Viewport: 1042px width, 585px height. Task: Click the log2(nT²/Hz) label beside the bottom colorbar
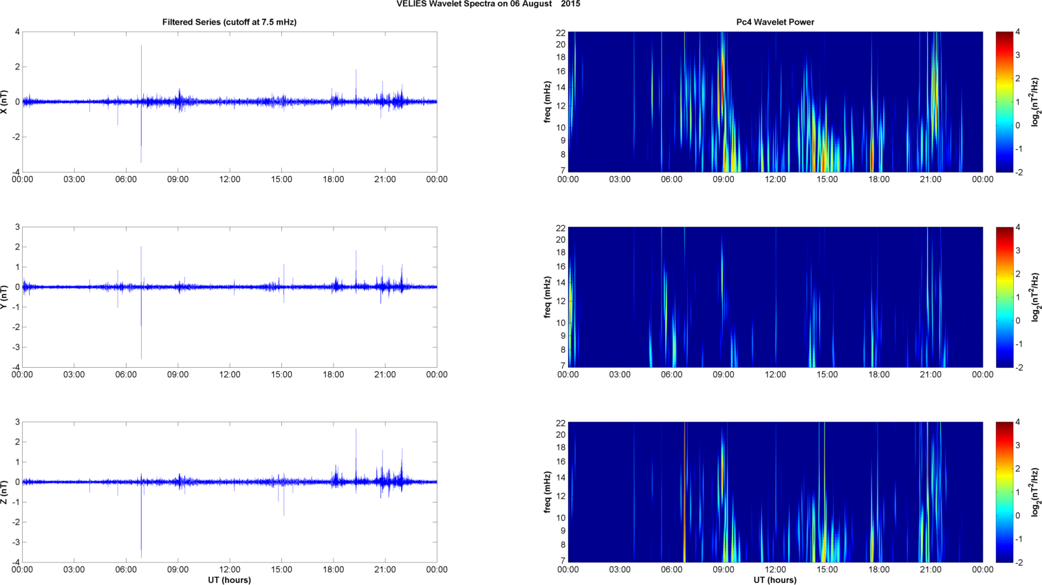pyautogui.click(x=1035, y=492)
